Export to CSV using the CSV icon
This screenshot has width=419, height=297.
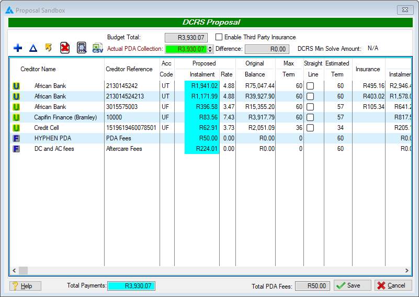[x=98, y=48]
